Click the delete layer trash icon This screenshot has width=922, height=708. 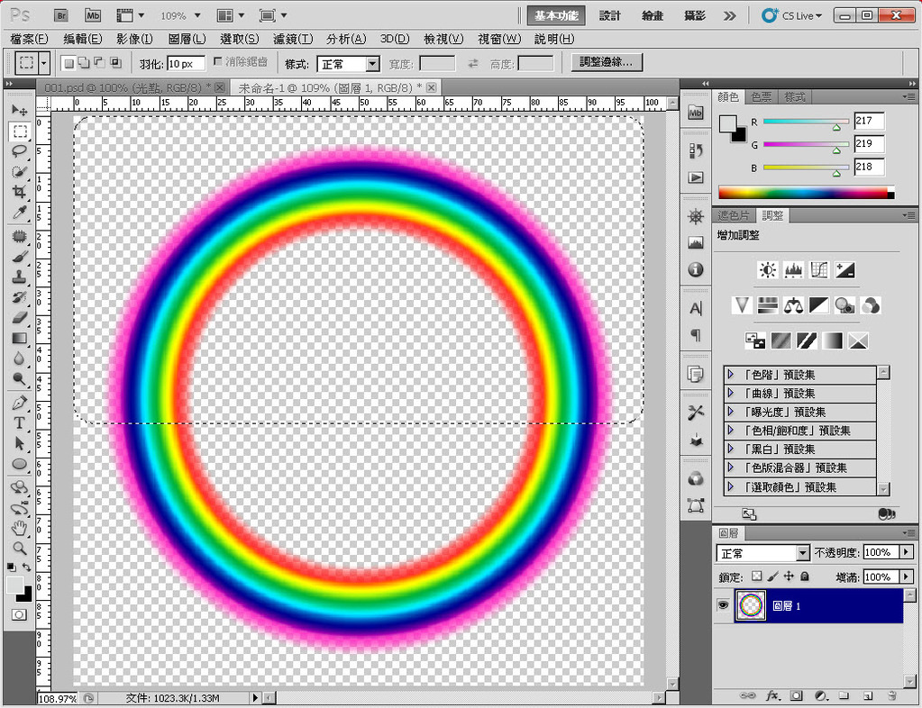coord(891,695)
